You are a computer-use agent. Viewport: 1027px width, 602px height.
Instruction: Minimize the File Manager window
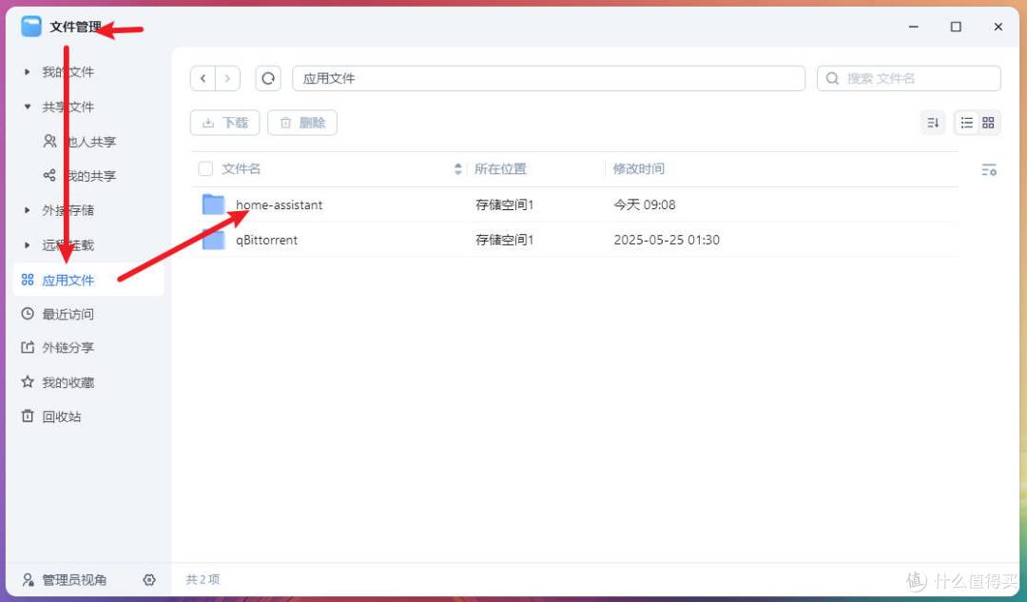914,27
